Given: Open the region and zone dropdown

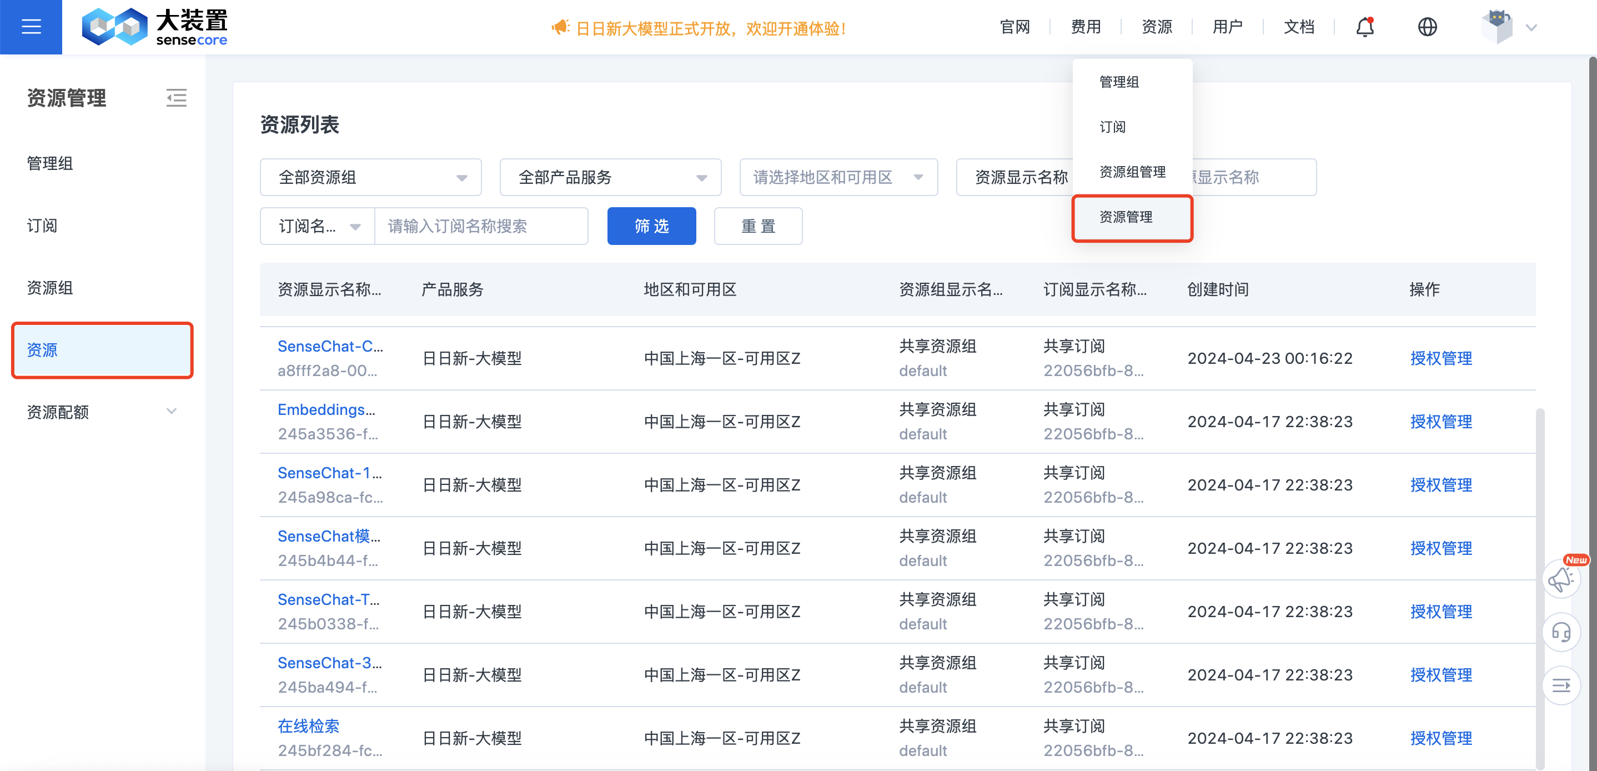Looking at the screenshot, I should [x=839, y=177].
